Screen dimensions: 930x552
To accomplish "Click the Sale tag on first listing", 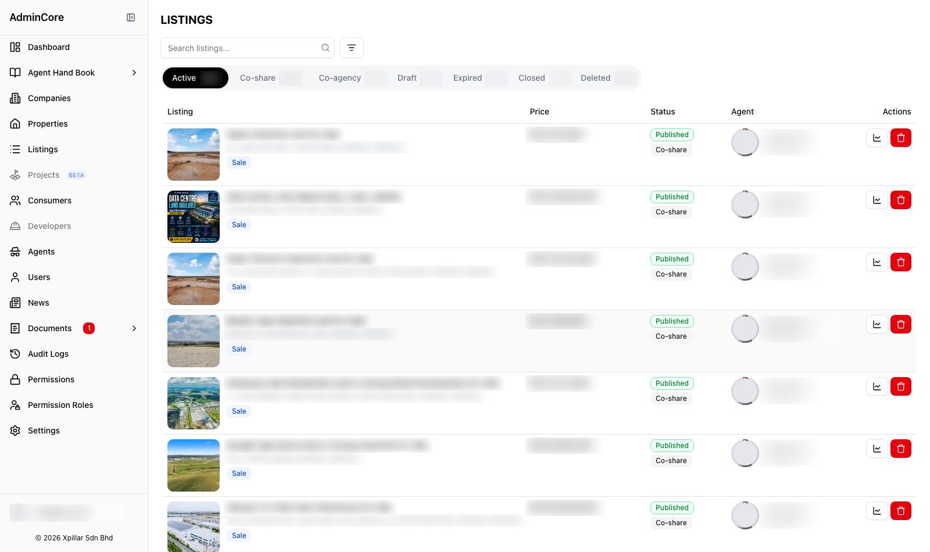I will (239, 163).
